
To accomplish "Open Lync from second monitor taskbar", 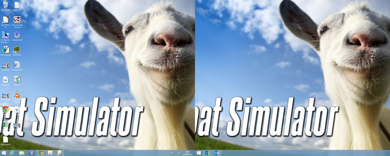I will (207, 153).
